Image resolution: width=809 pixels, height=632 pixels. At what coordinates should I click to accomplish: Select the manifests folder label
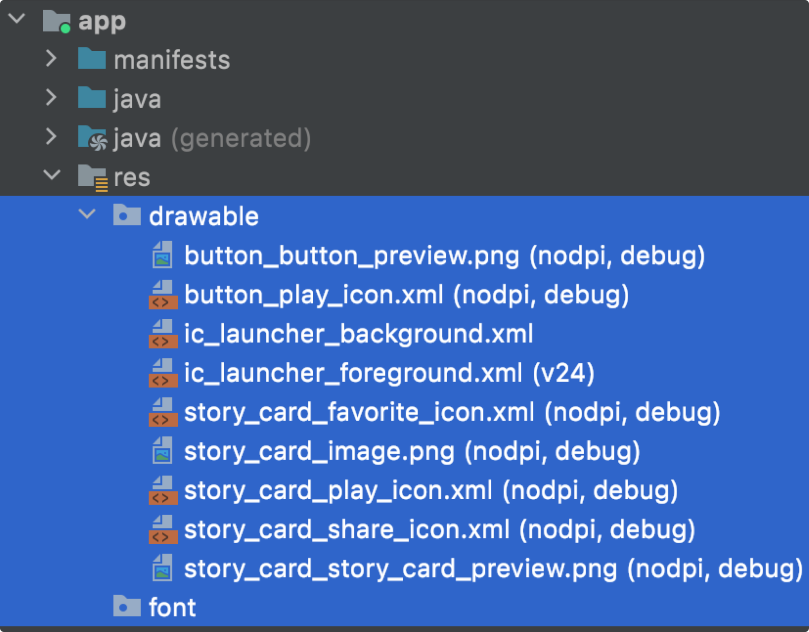172,60
